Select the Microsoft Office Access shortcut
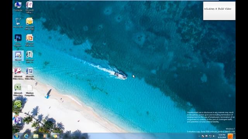The width and height of the screenshot is (248, 139). coord(18,73)
